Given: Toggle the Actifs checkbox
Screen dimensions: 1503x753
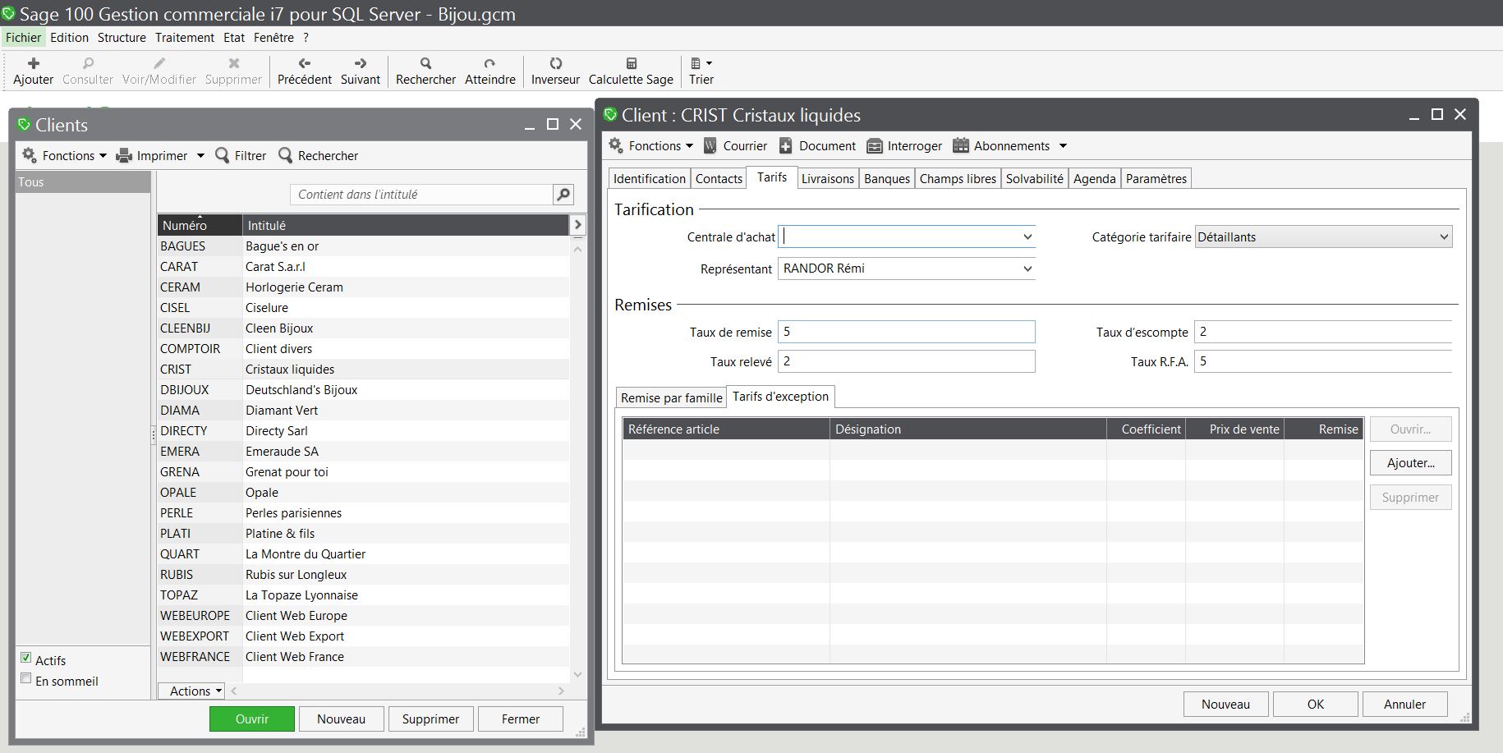Looking at the screenshot, I should pos(26,658).
